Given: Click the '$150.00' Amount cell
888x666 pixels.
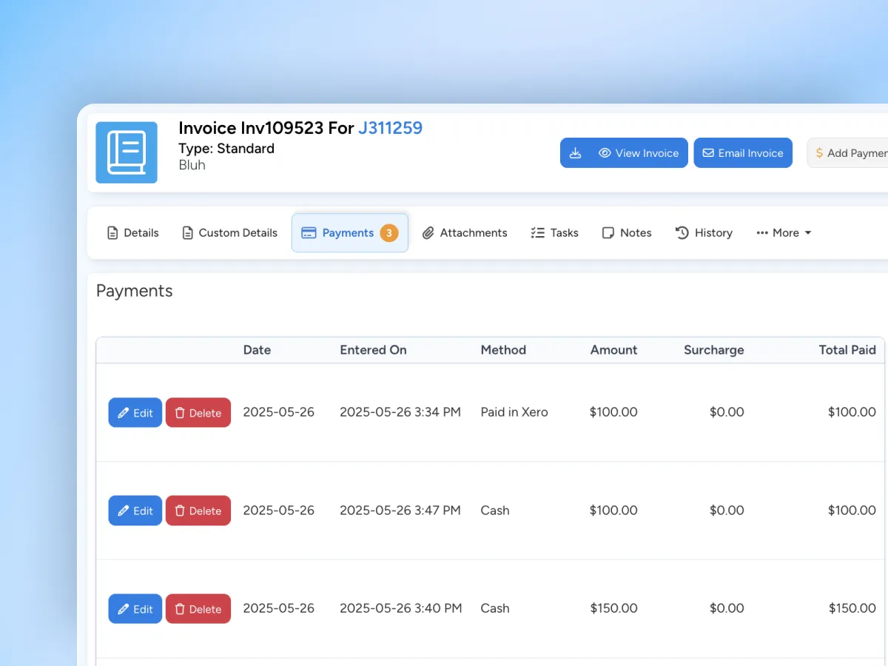Looking at the screenshot, I should pos(613,608).
